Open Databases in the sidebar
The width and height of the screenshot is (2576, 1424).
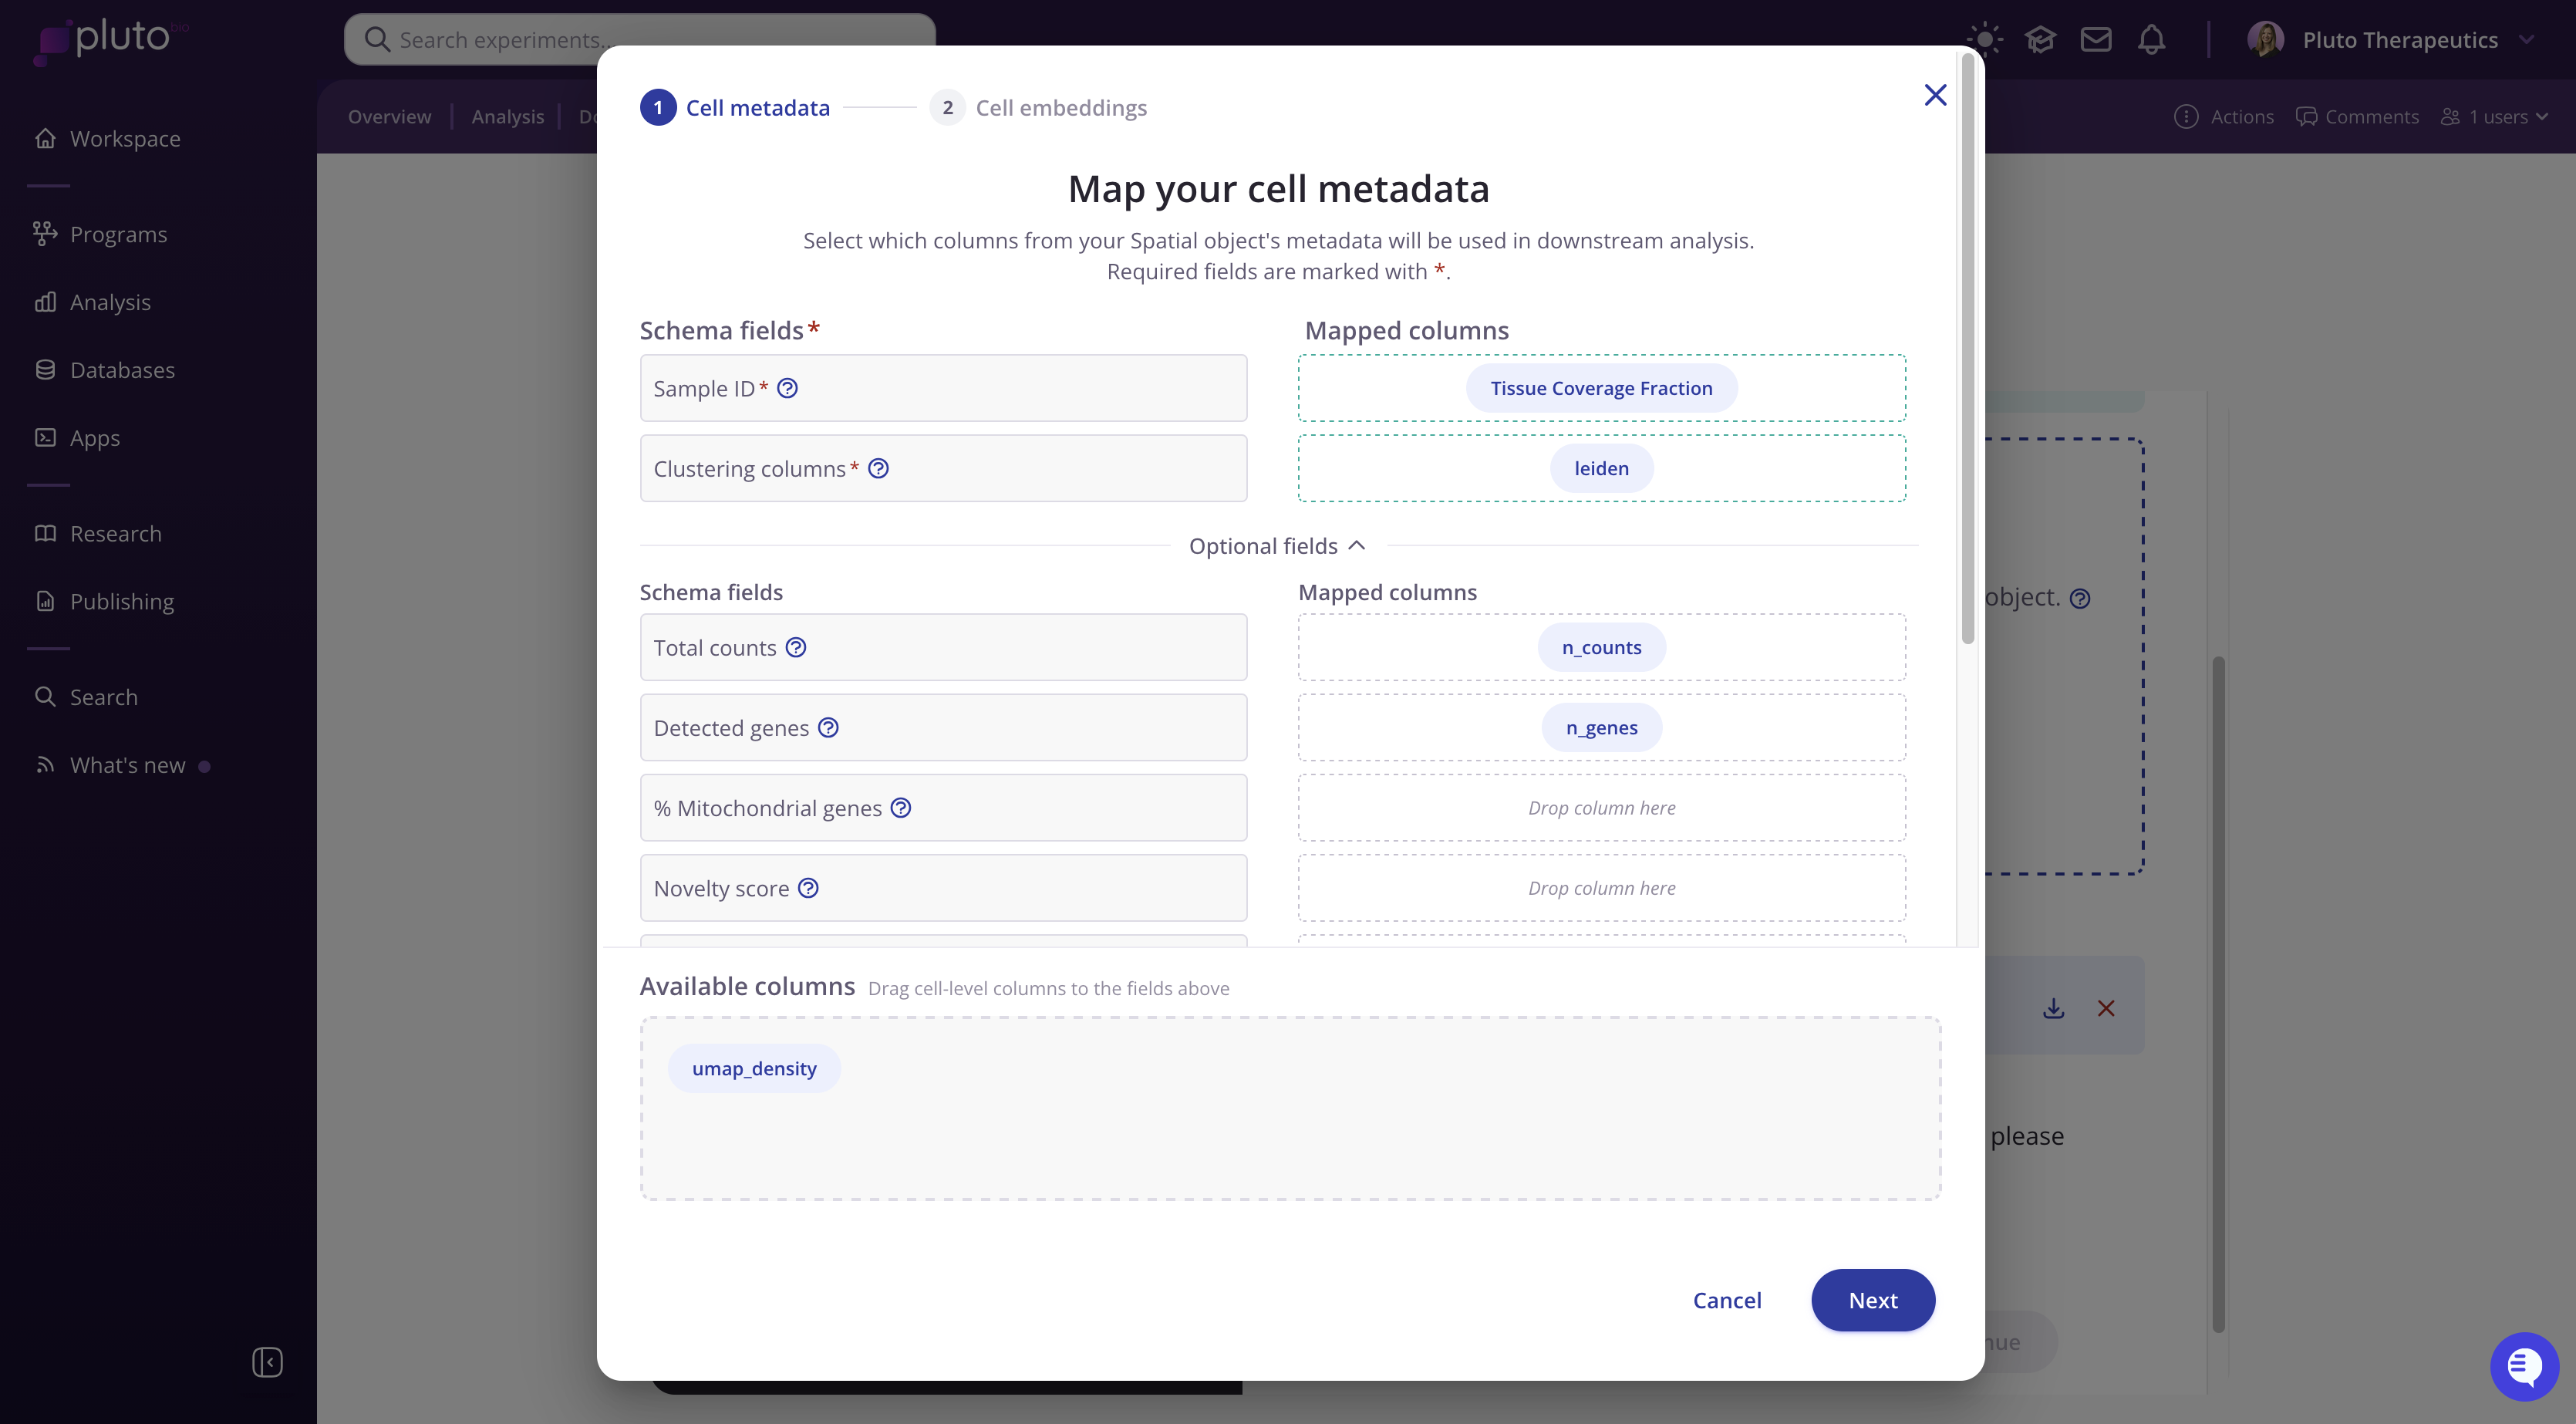[x=122, y=370]
